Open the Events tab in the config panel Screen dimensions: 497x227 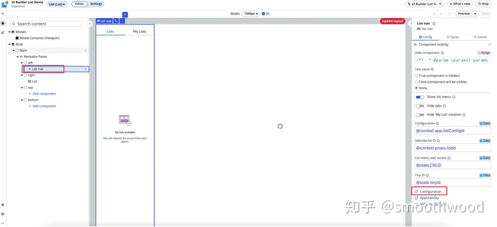(480, 37)
